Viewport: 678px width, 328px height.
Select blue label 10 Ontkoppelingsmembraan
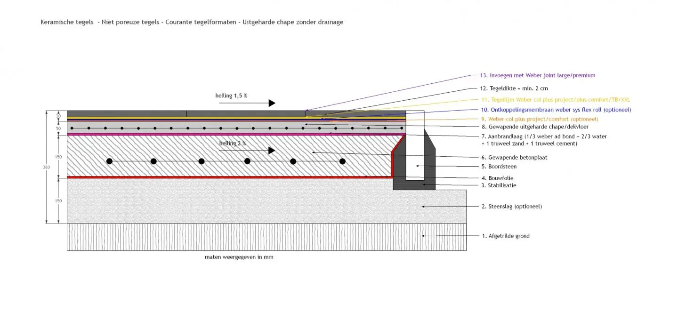556,110
